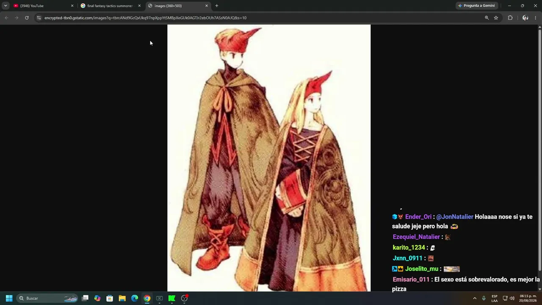Open the X-box icon app on taskbar
542x305 pixels.
159,298
